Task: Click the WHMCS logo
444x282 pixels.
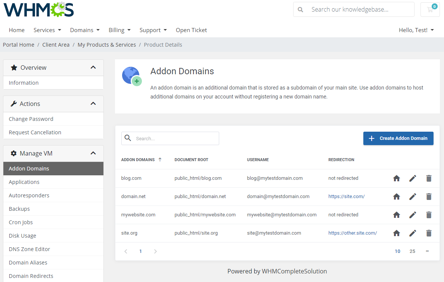Action: [38, 10]
